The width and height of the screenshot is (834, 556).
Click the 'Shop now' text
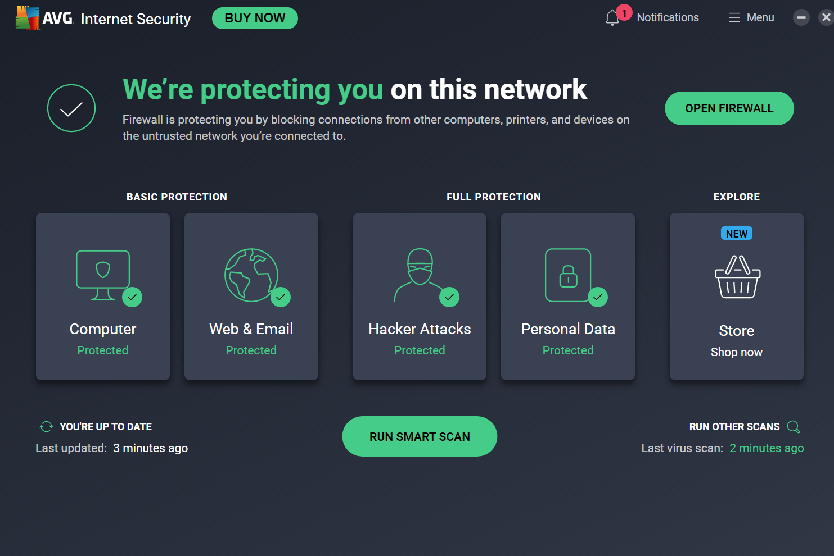[x=737, y=352]
